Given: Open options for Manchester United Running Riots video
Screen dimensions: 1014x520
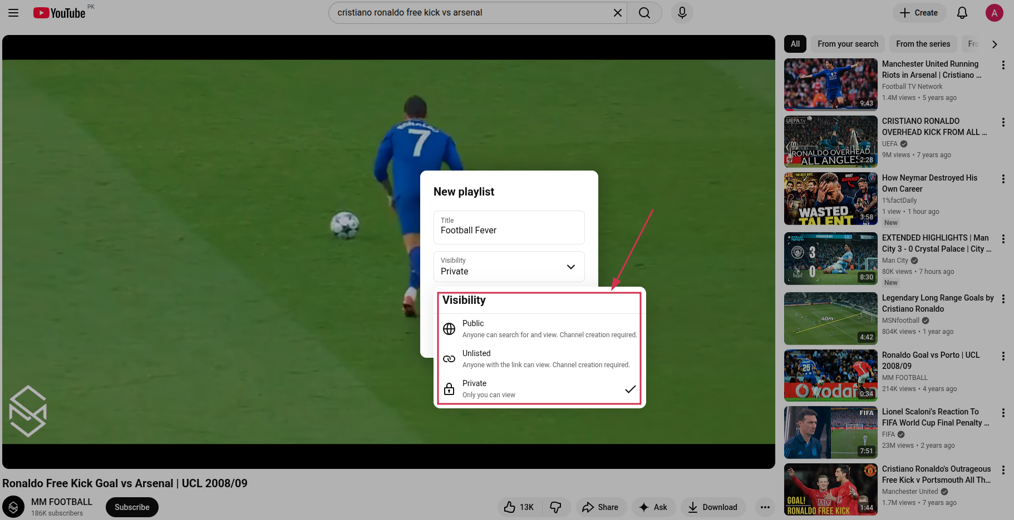Looking at the screenshot, I should click(1003, 65).
